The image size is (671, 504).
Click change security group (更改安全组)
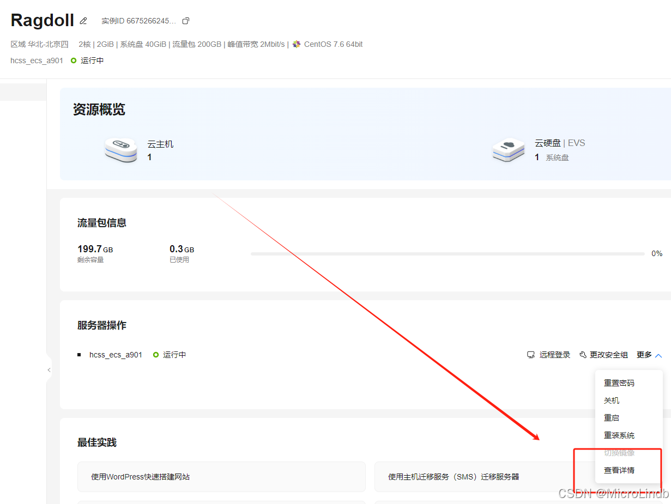pos(609,355)
